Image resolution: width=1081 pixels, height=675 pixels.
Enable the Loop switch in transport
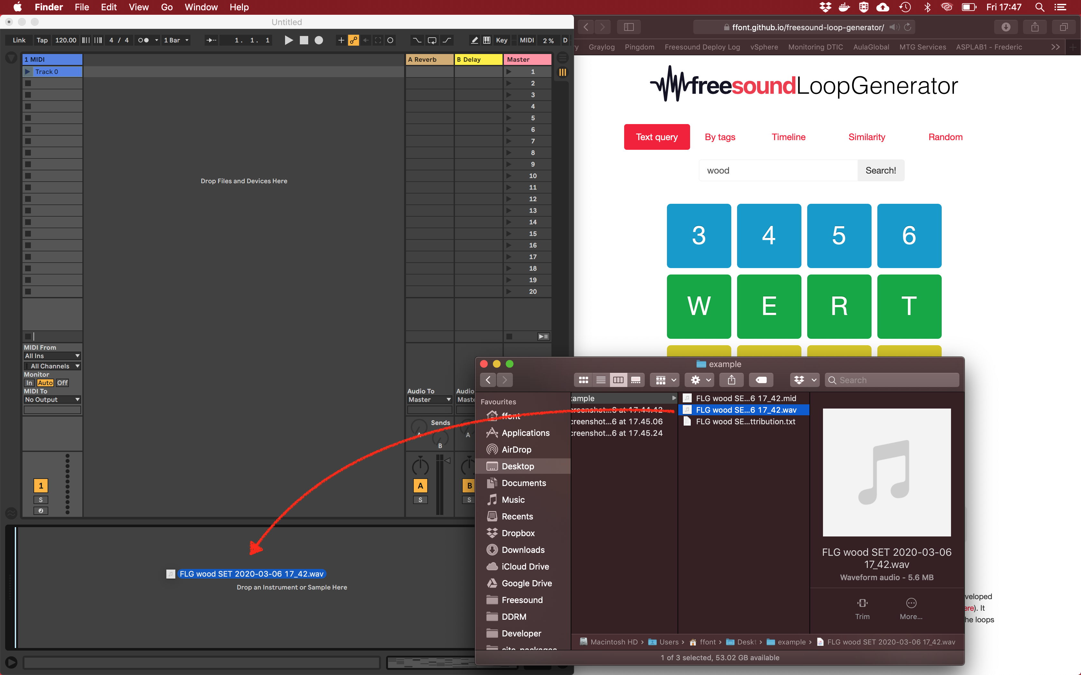[431, 40]
